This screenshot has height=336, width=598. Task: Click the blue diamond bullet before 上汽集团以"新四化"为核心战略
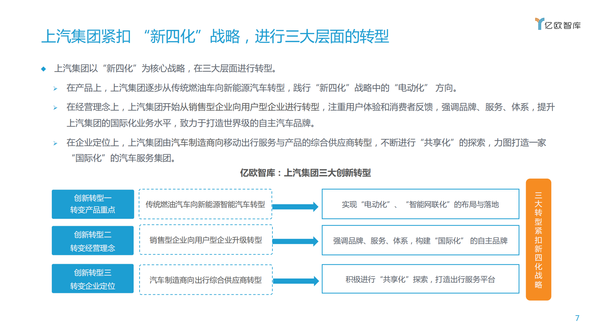tap(43, 69)
